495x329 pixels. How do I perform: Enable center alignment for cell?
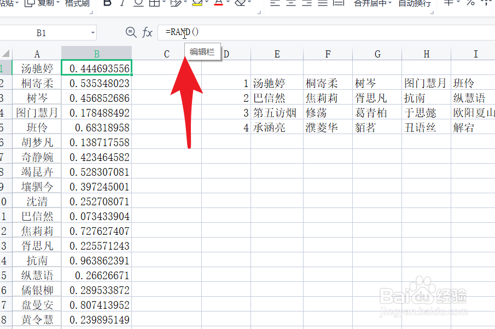tap(291, 4)
